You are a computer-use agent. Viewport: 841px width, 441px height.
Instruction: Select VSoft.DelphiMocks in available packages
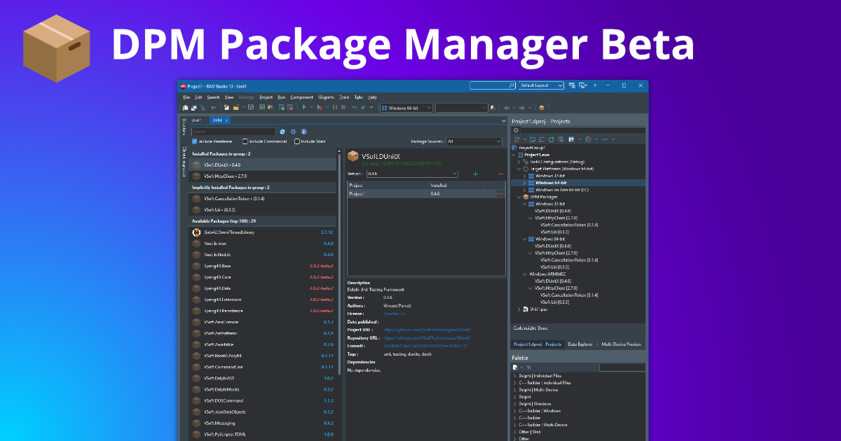point(264,389)
